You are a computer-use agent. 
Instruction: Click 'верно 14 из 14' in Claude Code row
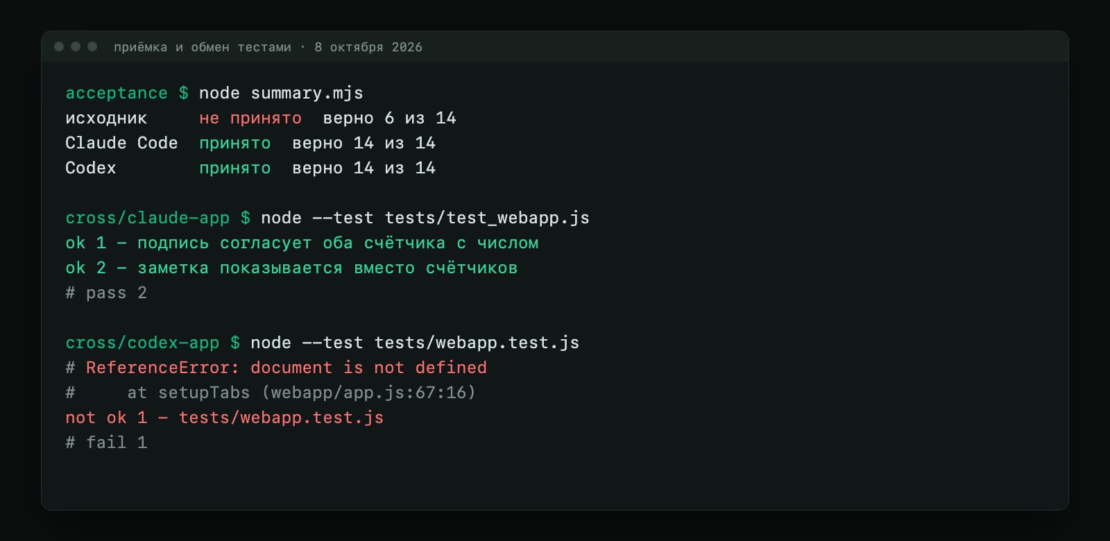click(364, 143)
